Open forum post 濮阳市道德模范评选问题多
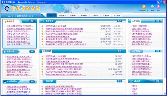 click(x=143, y=34)
